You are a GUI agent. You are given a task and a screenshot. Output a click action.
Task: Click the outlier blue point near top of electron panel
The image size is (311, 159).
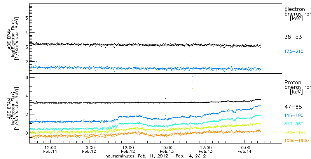193,10
